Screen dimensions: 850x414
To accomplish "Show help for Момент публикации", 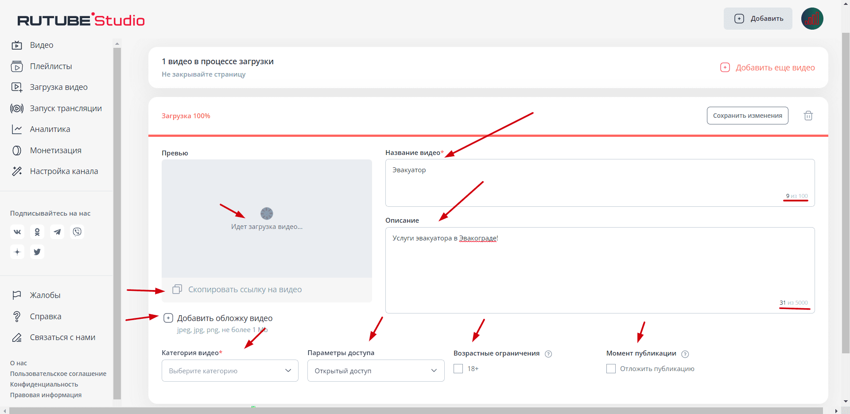I will tap(685, 354).
